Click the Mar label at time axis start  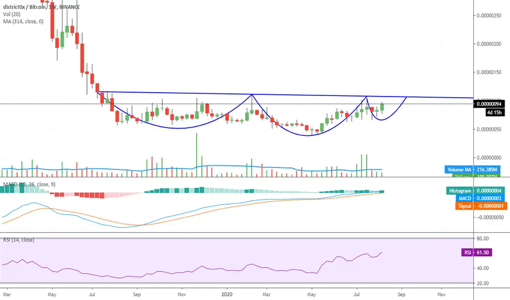(x=7, y=295)
